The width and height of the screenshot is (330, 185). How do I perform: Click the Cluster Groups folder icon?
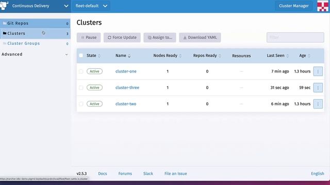point(5,43)
